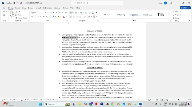The width and height of the screenshot is (192, 107).
Task: Show paragraph marks pilcrow icon
Action: point(97,12)
